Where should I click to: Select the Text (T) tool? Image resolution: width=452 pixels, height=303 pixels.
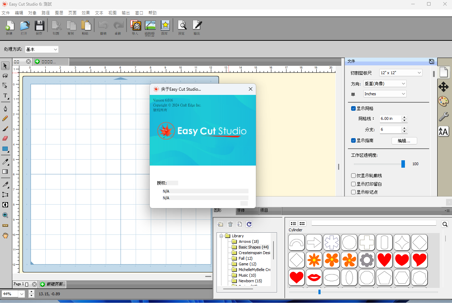pos(5,96)
